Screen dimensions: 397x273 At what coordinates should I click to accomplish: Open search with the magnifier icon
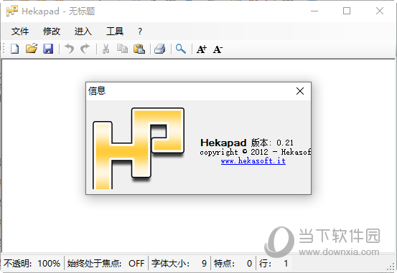point(181,49)
